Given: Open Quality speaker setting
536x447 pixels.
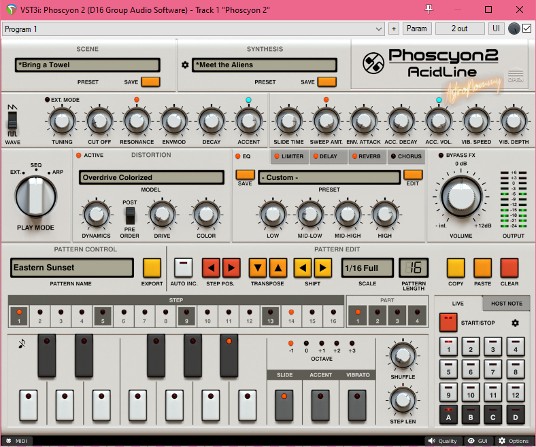Looking at the screenshot, I should (443, 441).
